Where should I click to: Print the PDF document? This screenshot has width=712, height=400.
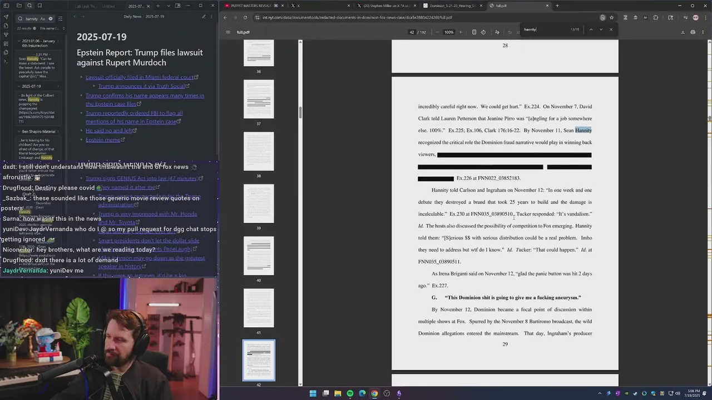pyautogui.click(x=693, y=32)
